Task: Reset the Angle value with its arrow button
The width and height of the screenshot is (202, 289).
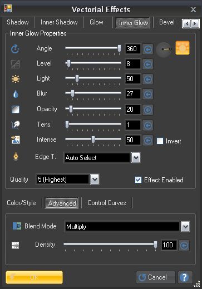Action: [x=147, y=49]
